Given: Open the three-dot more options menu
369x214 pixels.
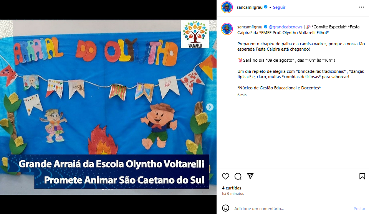Looking at the screenshot, I should pyautogui.click(x=361, y=7).
